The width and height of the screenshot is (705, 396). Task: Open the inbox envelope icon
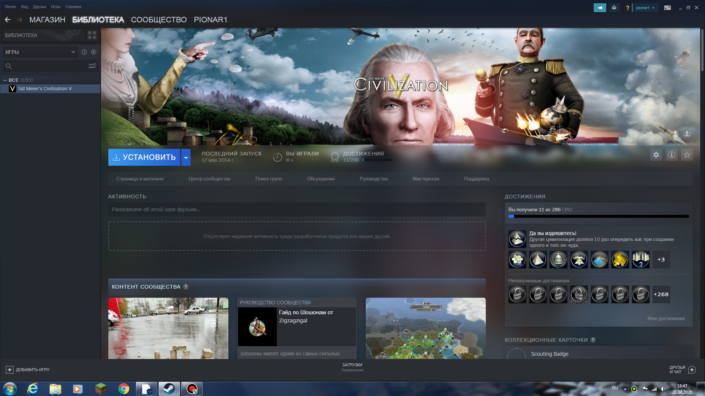(x=614, y=8)
